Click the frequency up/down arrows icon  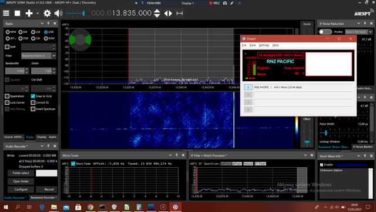157,13
